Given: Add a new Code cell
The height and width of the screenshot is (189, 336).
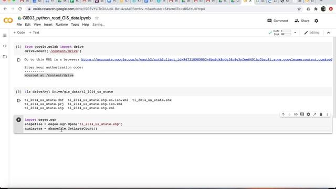Looking at the screenshot, I should pos(19,33).
